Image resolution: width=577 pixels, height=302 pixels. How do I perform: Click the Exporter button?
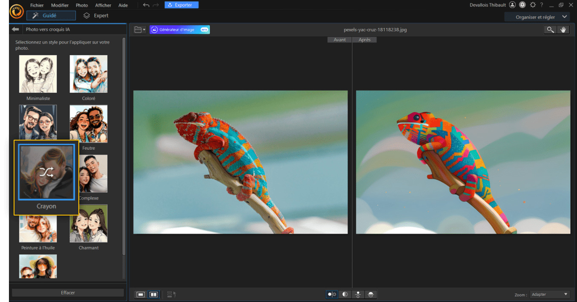pyautogui.click(x=181, y=5)
